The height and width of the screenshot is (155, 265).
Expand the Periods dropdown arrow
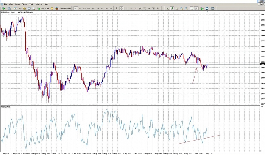[x=209, y=8]
